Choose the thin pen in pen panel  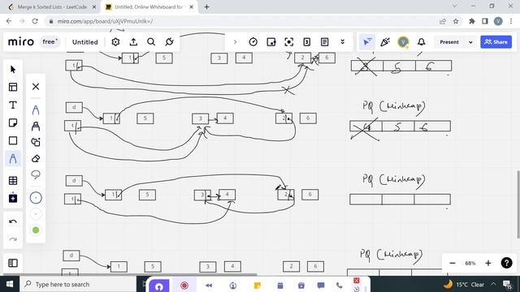click(36, 110)
